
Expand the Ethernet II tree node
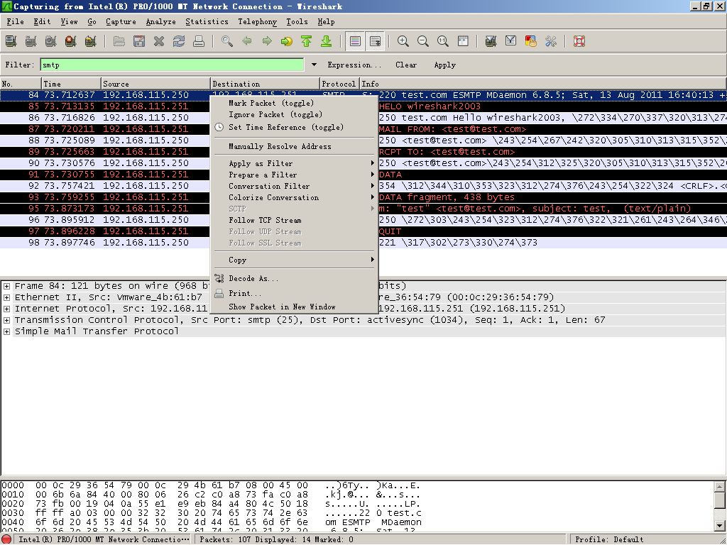(6, 297)
